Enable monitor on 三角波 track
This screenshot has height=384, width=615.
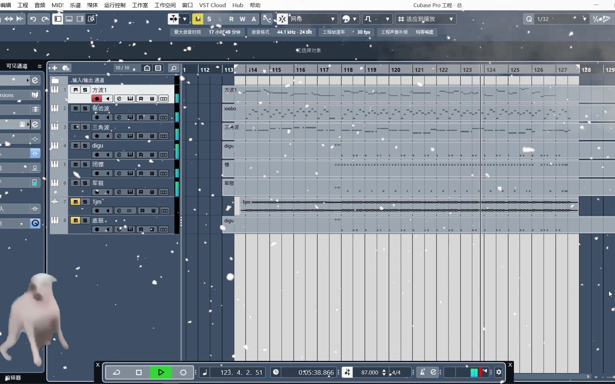[x=108, y=136]
